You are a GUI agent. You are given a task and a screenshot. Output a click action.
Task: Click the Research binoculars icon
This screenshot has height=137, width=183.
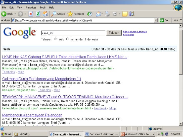pyautogui.click(x=132, y=14)
